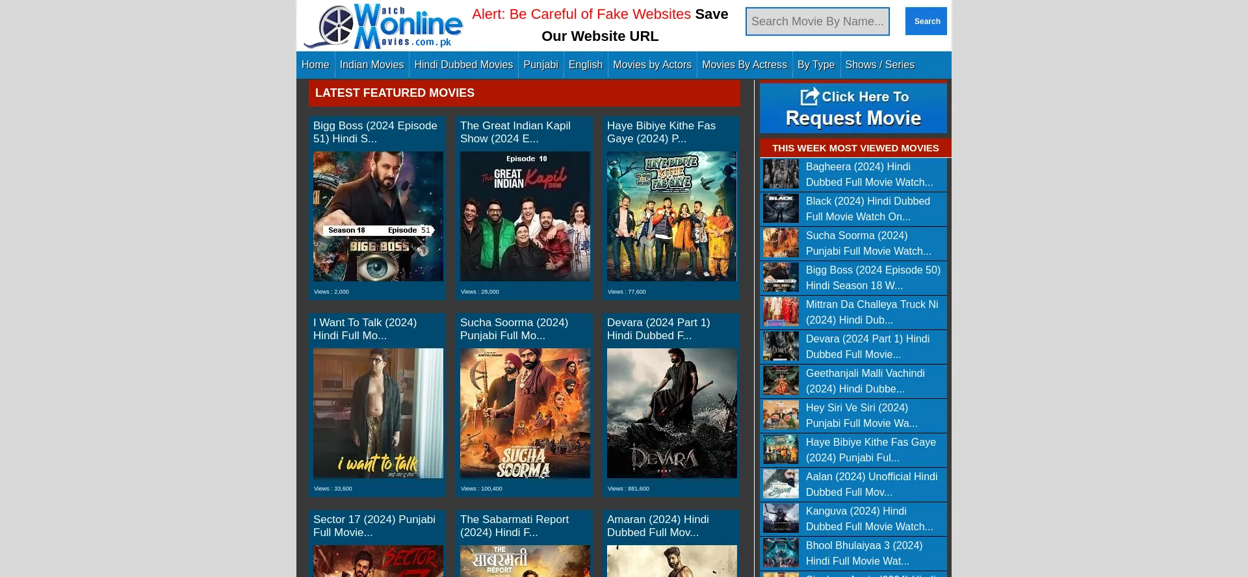This screenshot has width=1248, height=577.
Task: Click the Search Movie By Name field
Action: click(818, 21)
